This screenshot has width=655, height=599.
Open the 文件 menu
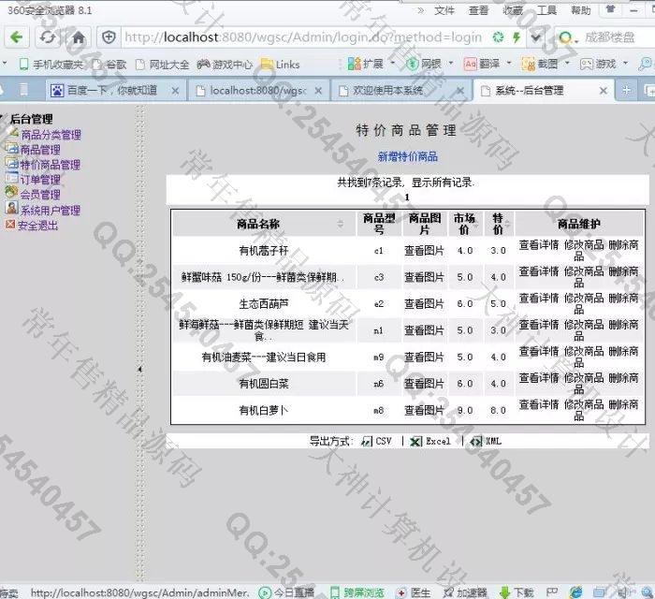(444, 10)
